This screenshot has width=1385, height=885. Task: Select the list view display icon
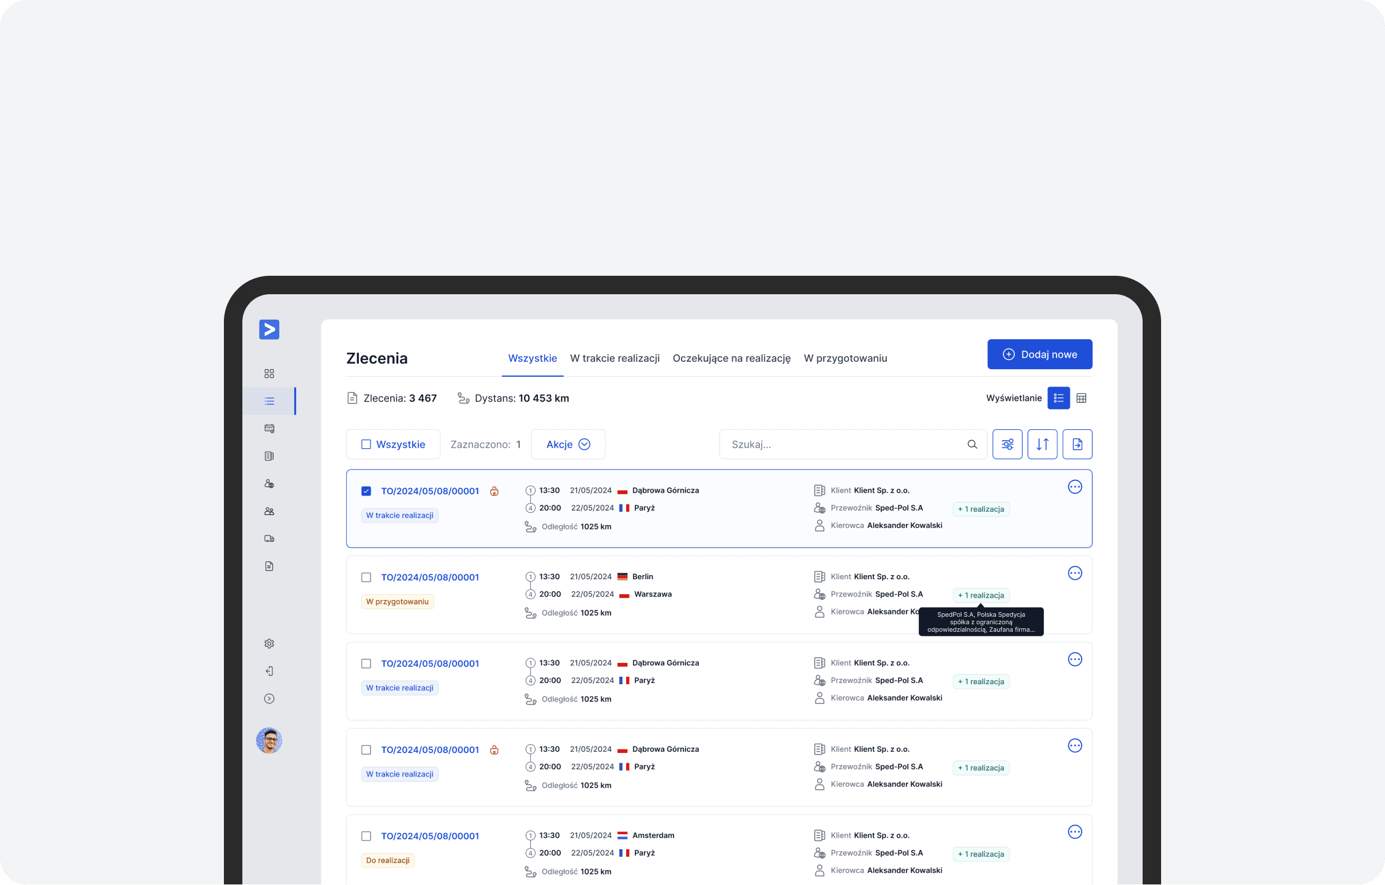[1058, 398]
